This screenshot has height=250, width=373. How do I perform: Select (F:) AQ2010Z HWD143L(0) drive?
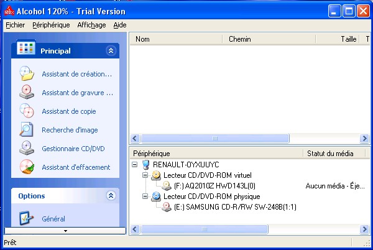coord(215,186)
